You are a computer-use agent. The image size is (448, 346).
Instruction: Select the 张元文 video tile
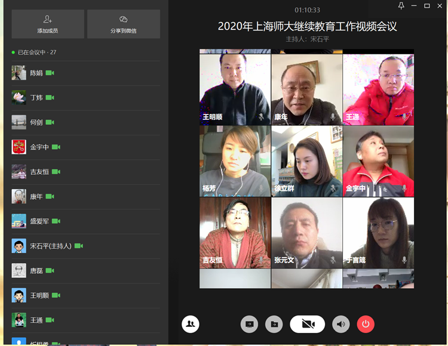tap(306, 231)
